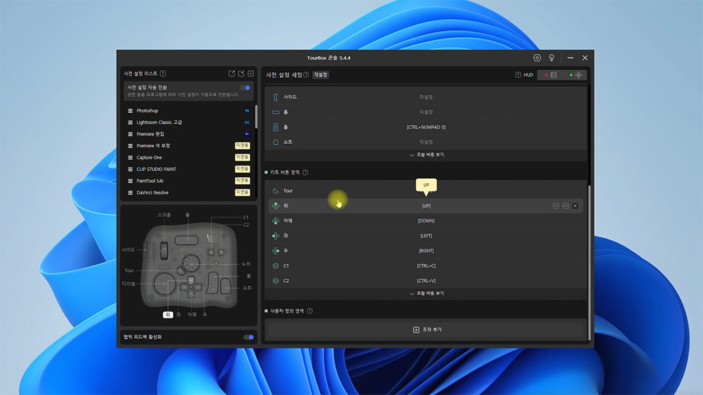This screenshot has height=395, width=703.
Task: Grab the drag handle of DaVinci Resolve preset
Action: (130, 193)
